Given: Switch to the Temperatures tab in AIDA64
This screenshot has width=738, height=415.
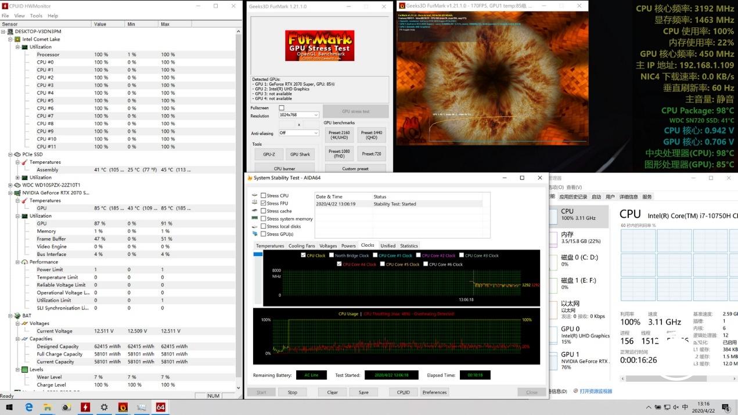Looking at the screenshot, I should pos(270,246).
